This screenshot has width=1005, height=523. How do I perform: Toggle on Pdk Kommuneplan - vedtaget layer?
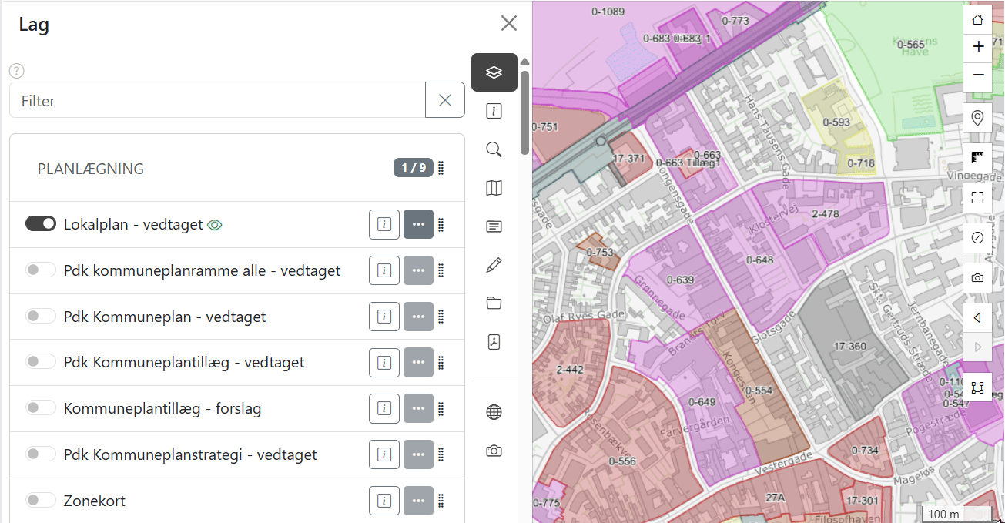[x=41, y=316]
